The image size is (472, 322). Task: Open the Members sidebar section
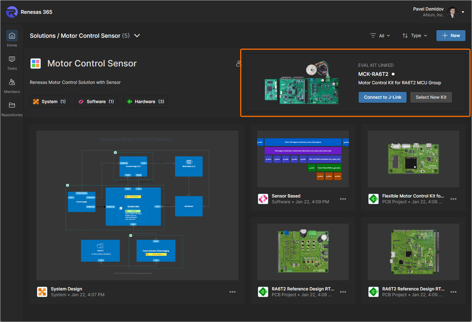pos(12,86)
